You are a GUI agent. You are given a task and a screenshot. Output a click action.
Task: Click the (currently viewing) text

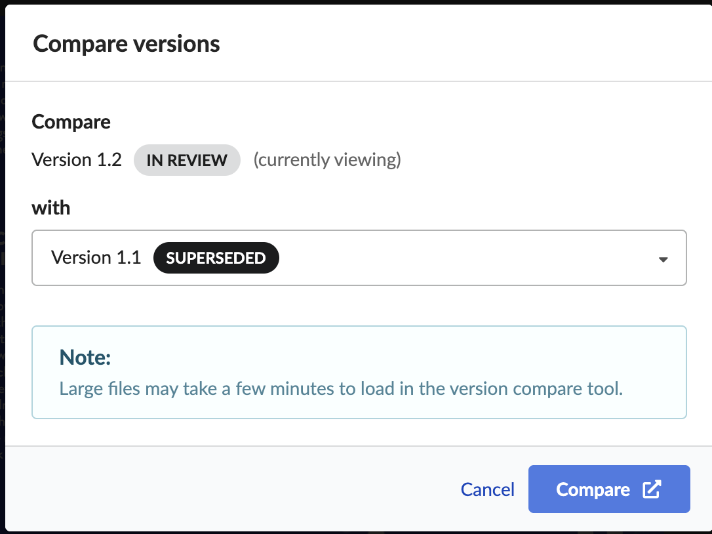tap(327, 160)
